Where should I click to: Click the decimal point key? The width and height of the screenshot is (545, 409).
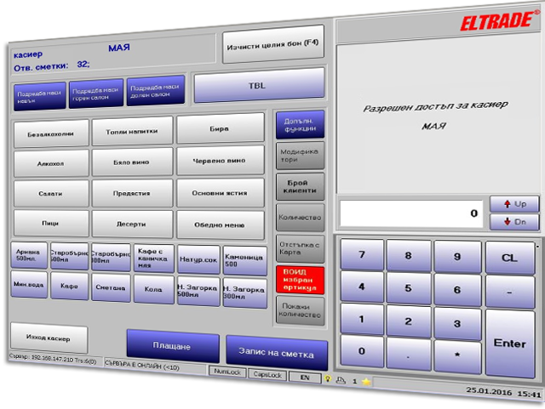click(x=409, y=354)
